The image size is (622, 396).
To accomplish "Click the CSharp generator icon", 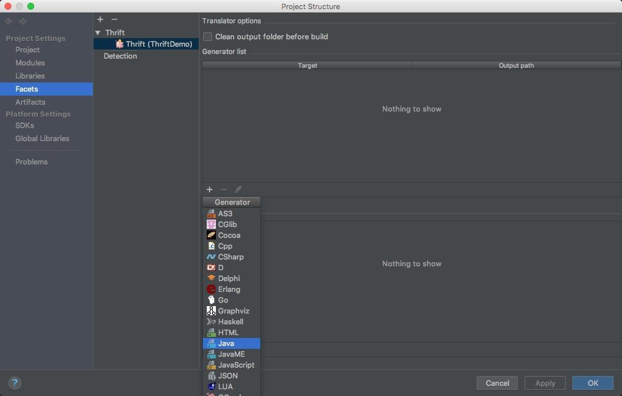I will click(211, 257).
